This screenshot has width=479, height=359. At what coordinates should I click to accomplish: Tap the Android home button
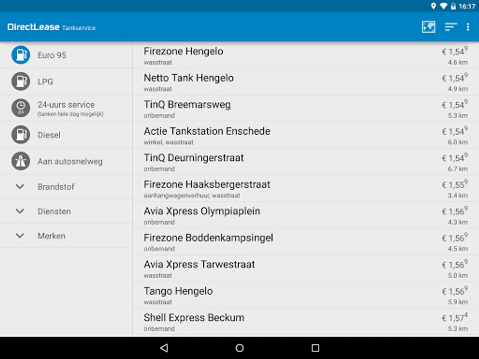(239, 348)
